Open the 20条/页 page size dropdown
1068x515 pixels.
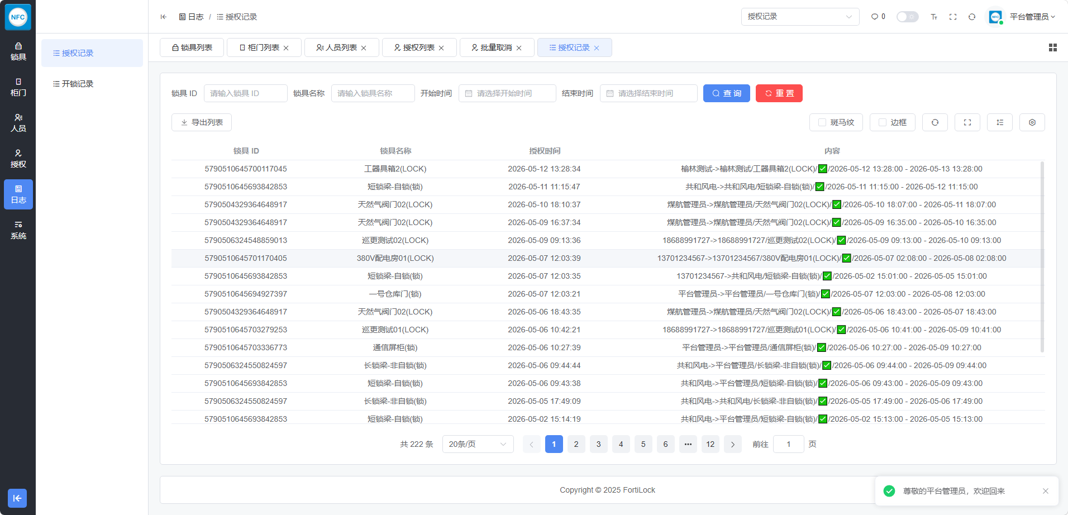click(x=478, y=444)
